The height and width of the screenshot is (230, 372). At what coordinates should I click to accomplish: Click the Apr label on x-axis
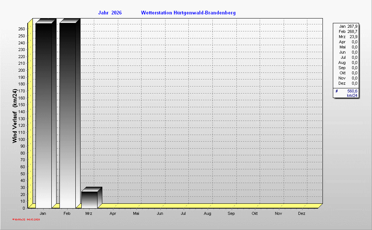pos(113,214)
